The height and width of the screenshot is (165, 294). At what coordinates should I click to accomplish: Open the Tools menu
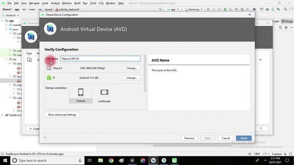(x=93, y=3)
